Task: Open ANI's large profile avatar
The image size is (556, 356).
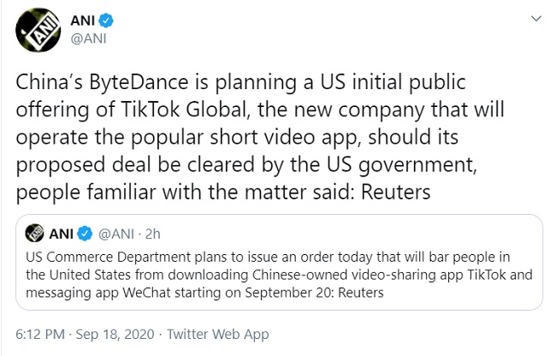Action: click(37, 29)
